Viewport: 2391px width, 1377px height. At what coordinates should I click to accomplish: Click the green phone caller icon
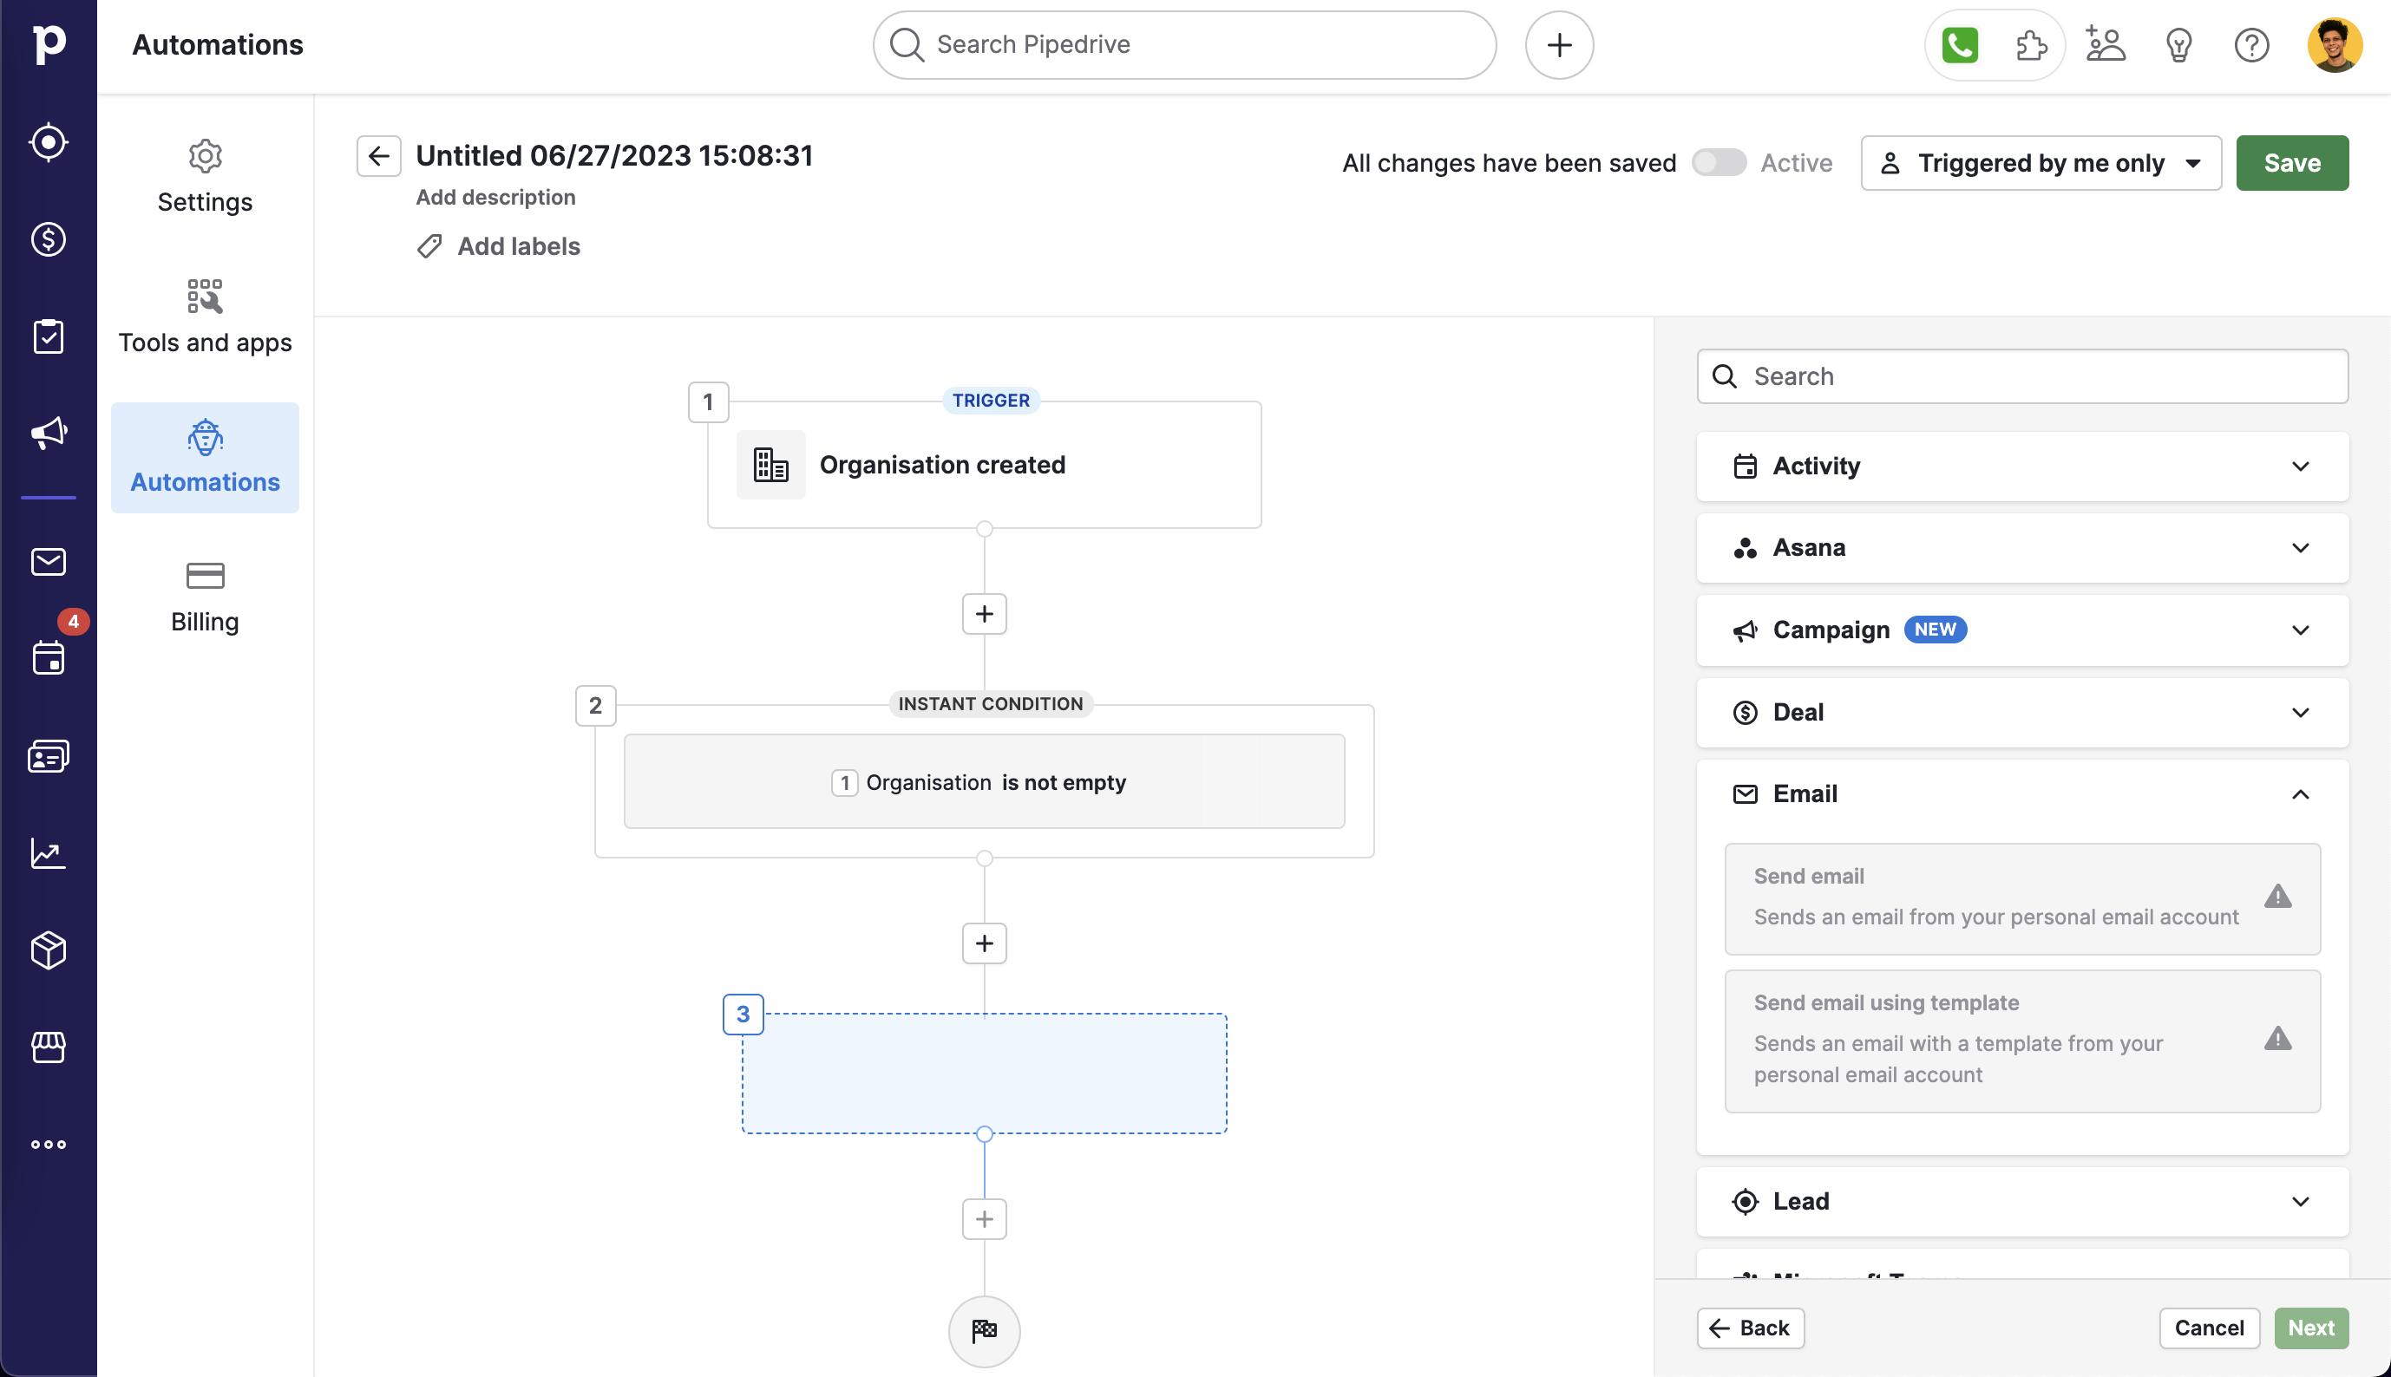click(1960, 44)
